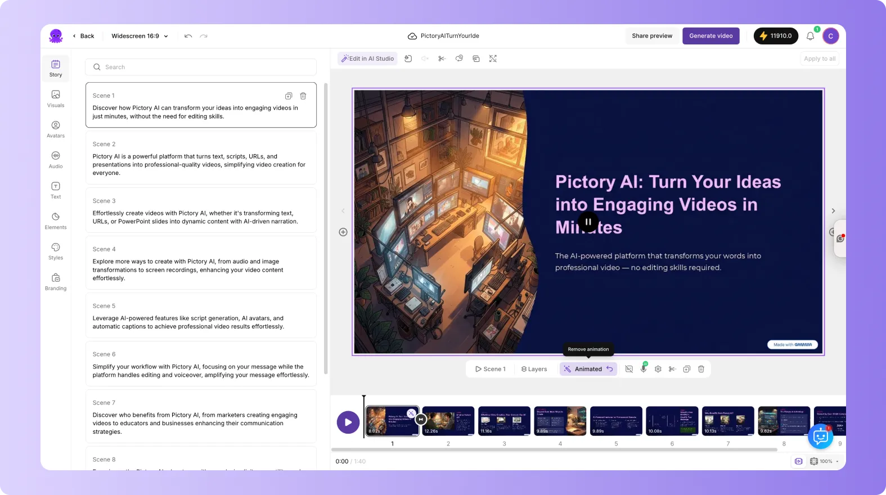Click the scissors icon in the scene toolbar
This screenshot has width=886, height=495.
point(672,369)
